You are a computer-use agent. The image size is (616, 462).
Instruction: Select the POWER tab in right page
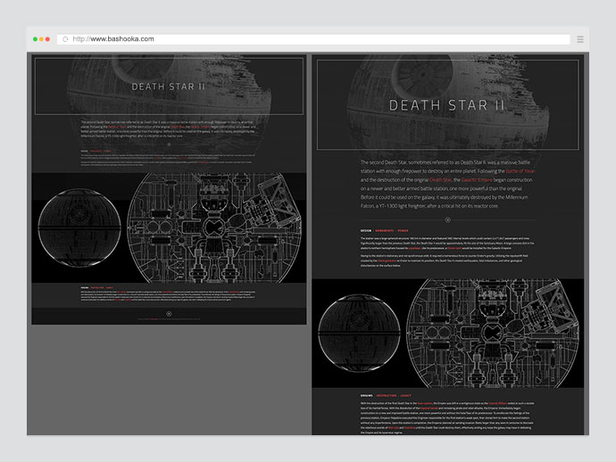click(x=403, y=231)
